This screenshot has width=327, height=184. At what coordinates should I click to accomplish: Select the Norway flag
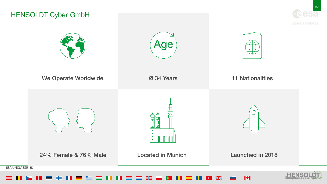tap(149, 178)
